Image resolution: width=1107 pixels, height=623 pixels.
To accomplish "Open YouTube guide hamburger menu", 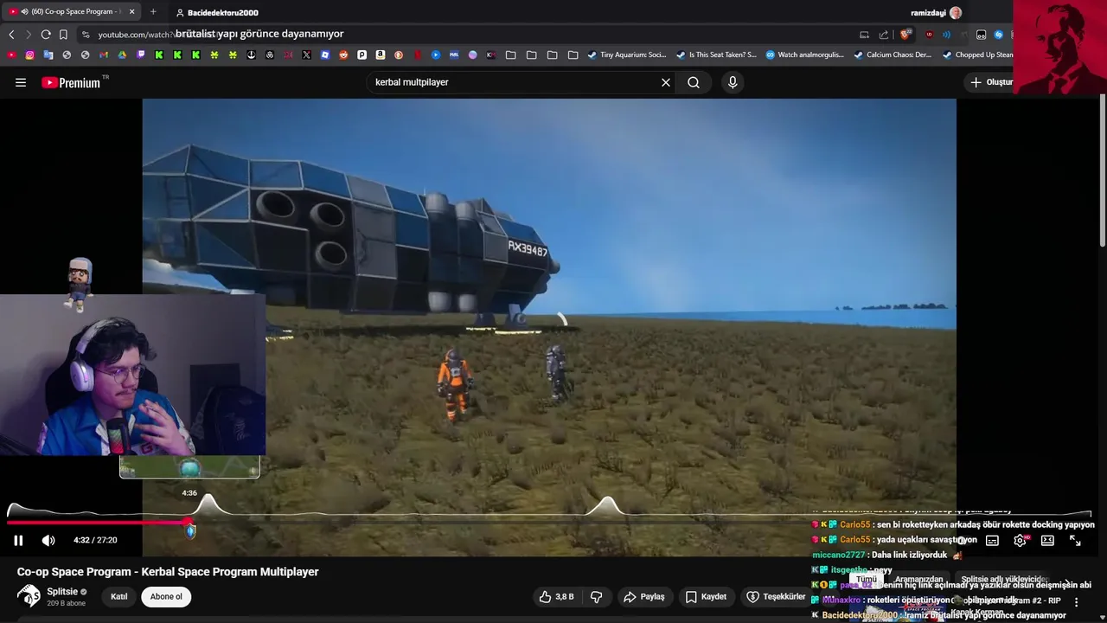I will tap(21, 82).
